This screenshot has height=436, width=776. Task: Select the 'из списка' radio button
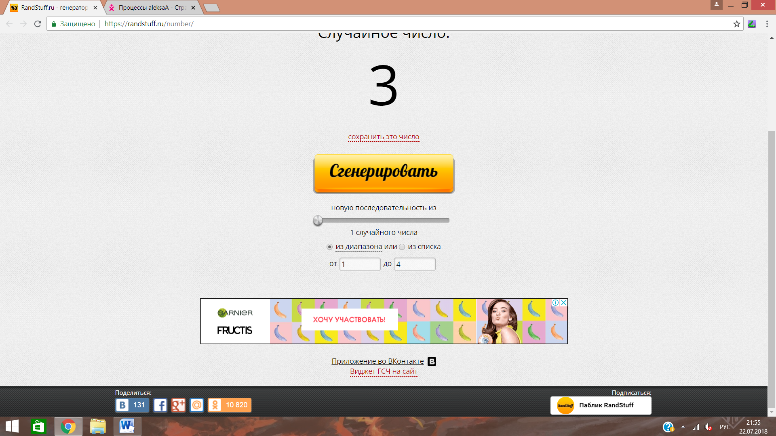point(402,247)
